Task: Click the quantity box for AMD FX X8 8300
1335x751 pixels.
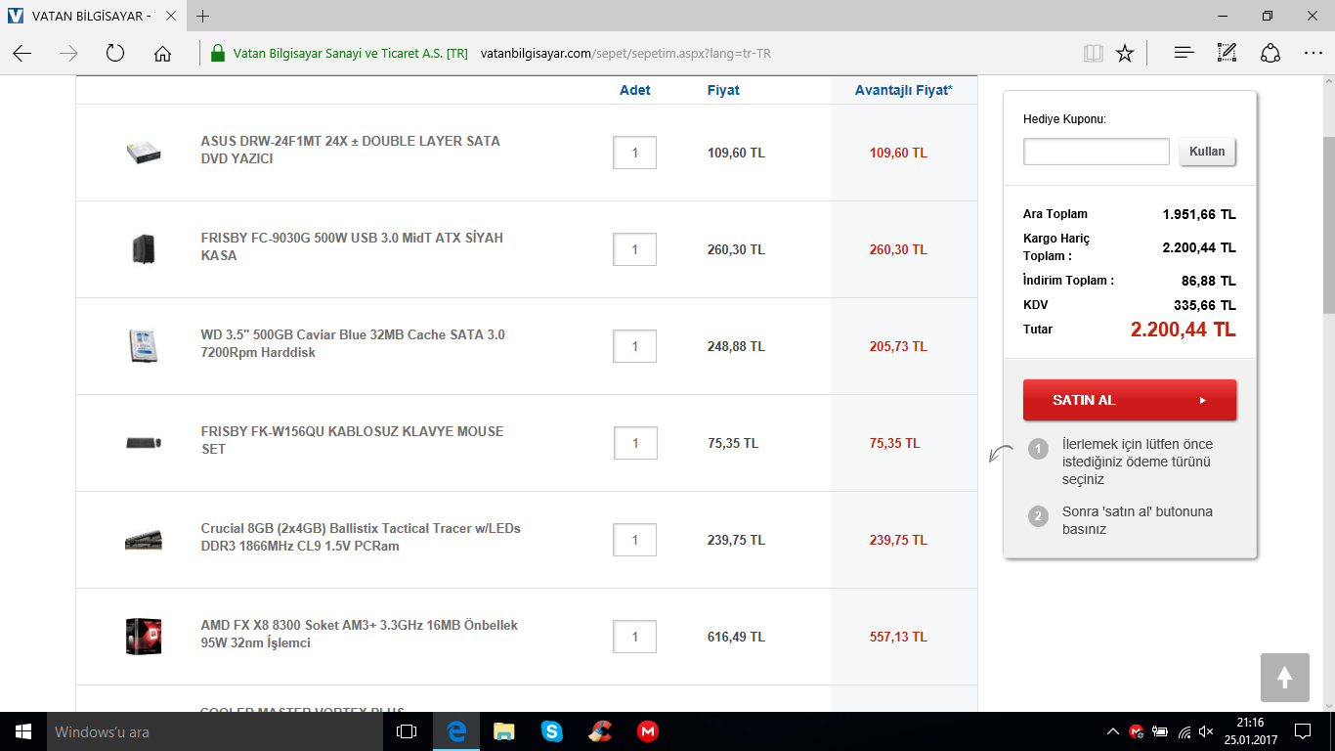Action: point(635,637)
